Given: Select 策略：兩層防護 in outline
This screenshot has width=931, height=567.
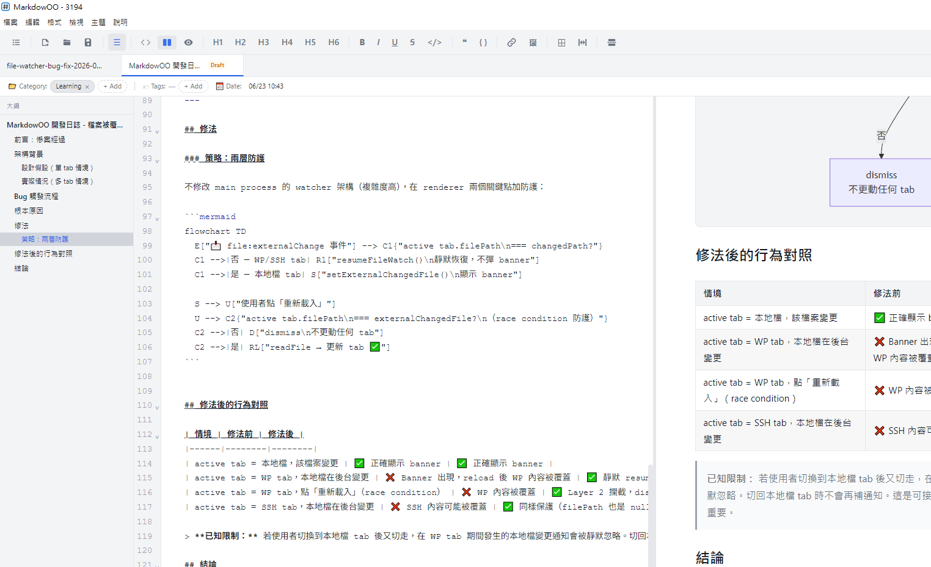Looking at the screenshot, I should [67, 239].
